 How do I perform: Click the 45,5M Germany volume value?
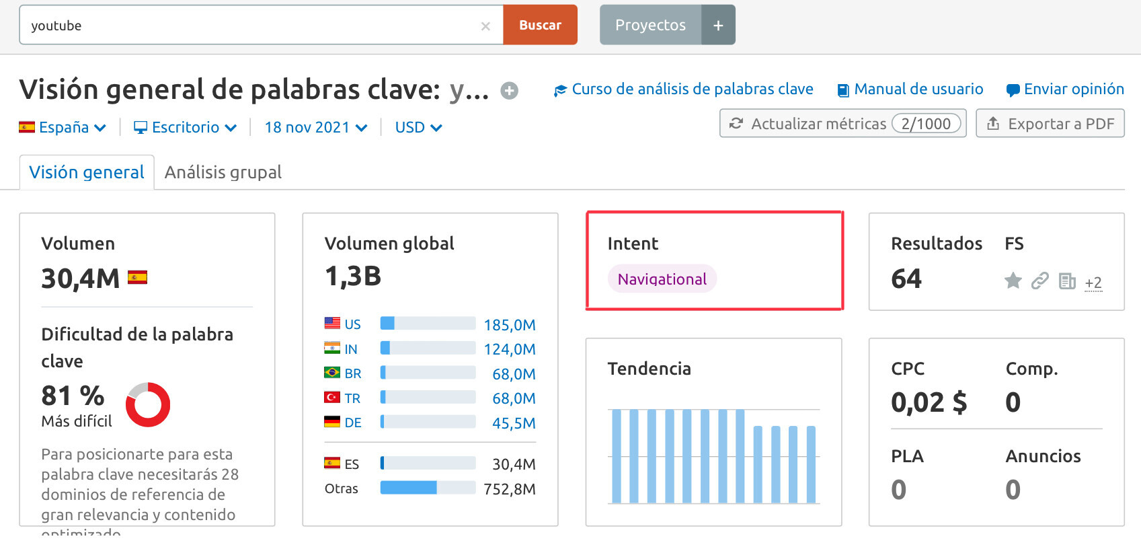(514, 423)
